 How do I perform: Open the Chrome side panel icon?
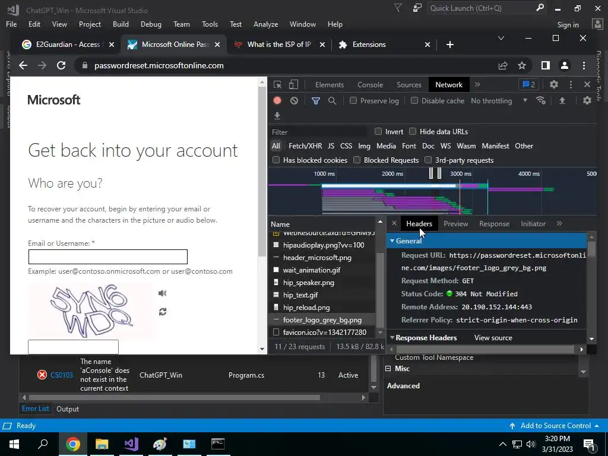(x=546, y=65)
